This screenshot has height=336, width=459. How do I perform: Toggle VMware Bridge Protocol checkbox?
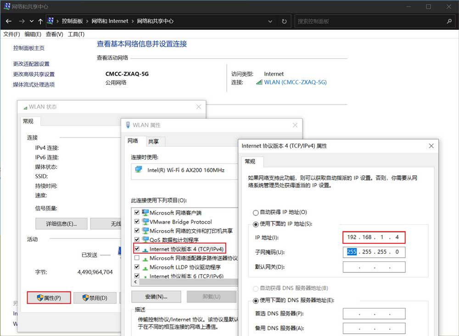click(137, 222)
